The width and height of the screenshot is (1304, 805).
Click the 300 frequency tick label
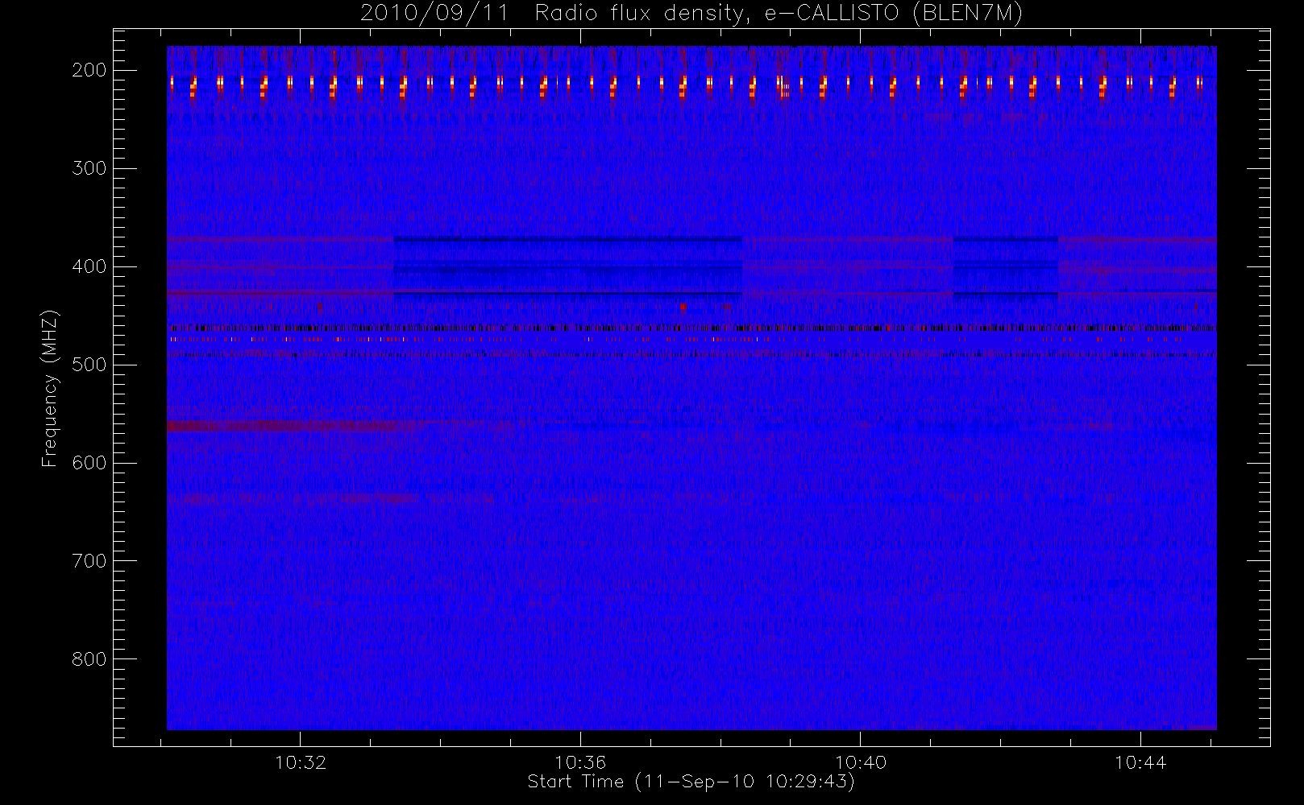(x=89, y=168)
